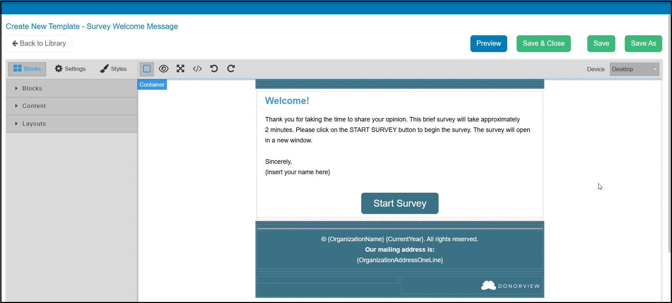Click the eye preview icon in toolbar
Image resolution: width=672 pixels, height=303 pixels.
click(163, 69)
